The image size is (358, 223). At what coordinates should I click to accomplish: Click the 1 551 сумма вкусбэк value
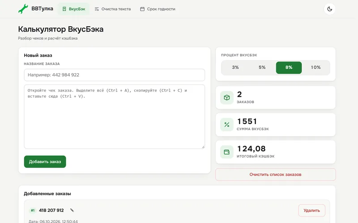point(247,121)
